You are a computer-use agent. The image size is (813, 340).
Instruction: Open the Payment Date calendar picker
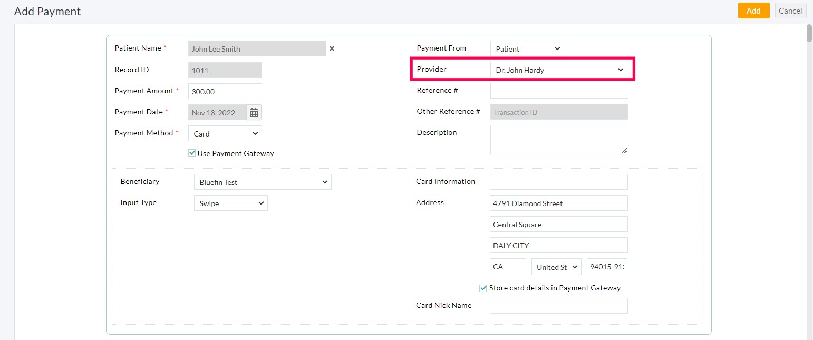tap(254, 112)
